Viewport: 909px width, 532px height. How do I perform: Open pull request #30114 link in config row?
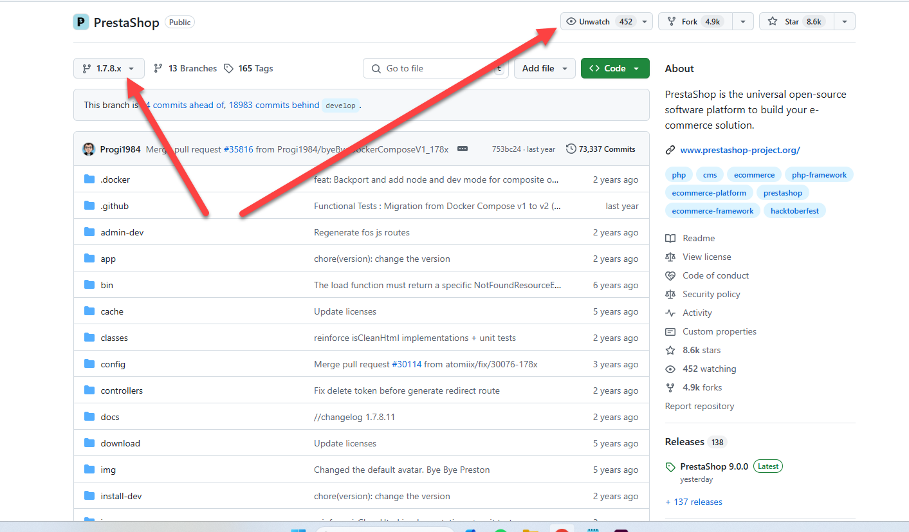pyautogui.click(x=407, y=364)
